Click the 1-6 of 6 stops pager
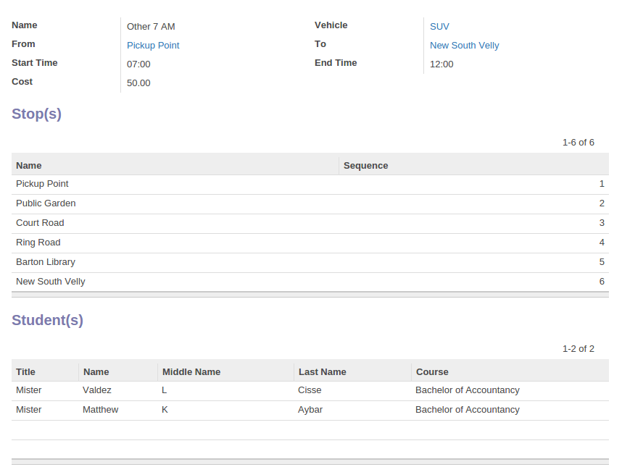The height and width of the screenshot is (467, 622). coord(578,143)
